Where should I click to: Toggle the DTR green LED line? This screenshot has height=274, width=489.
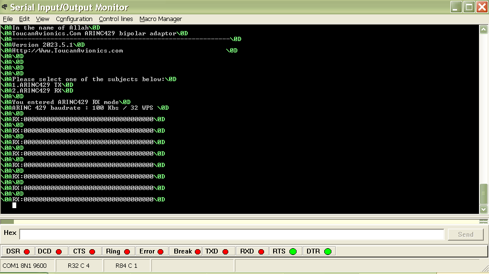[319, 251]
